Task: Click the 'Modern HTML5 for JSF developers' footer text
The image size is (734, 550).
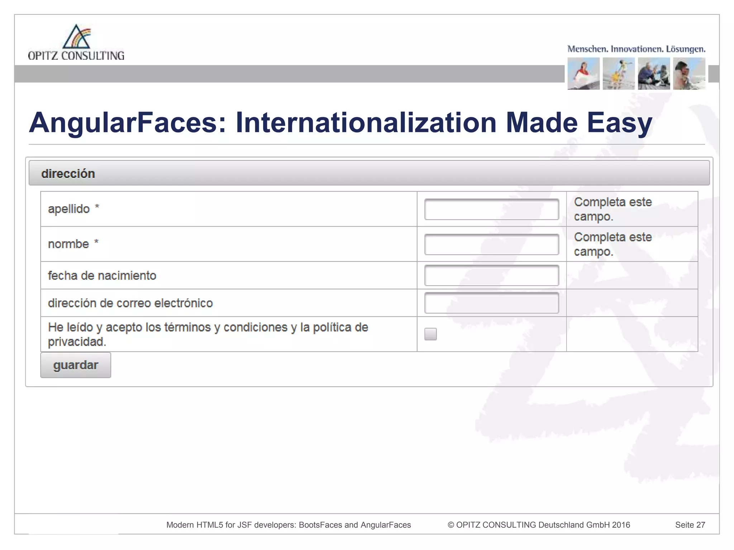Action: [289, 525]
